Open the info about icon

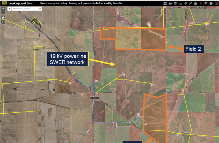[211, 3]
